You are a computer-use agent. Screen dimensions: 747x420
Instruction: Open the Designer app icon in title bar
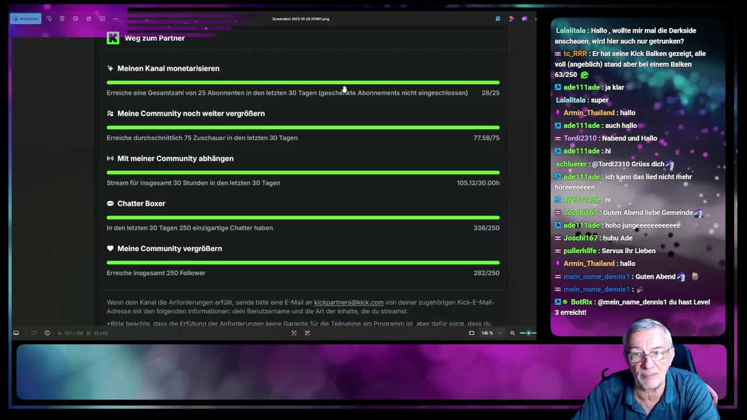pyautogui.click(x=511, y=19)
